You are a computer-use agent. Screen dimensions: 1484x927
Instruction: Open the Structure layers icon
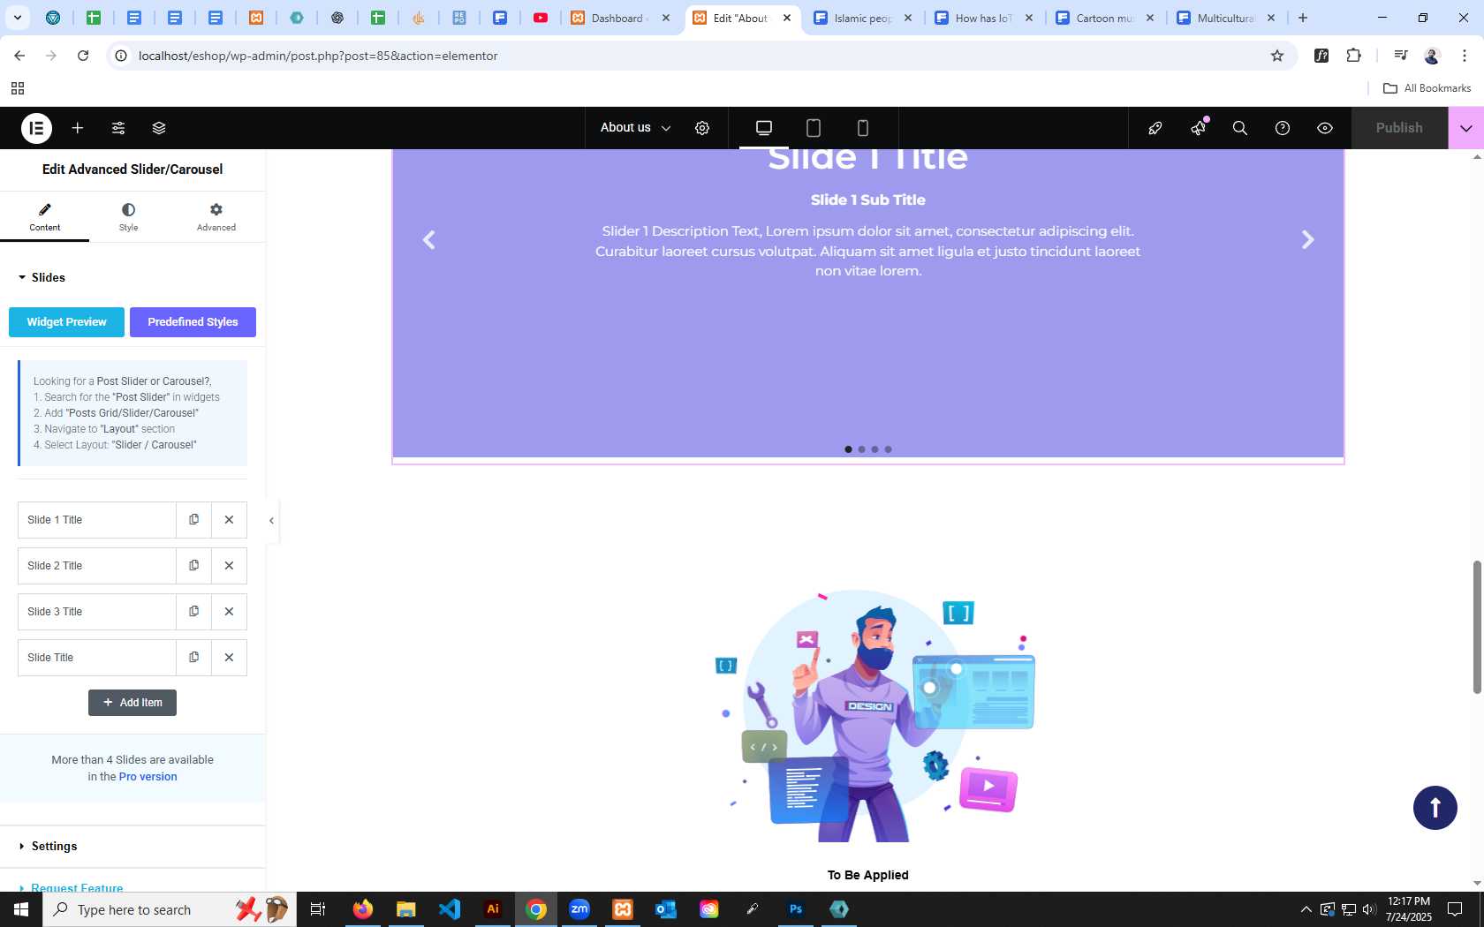tap(159, 128)
